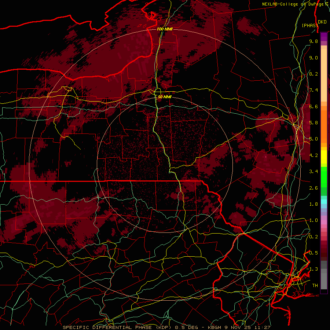Viewport: 330px width, 330px height.
Task: Click the bright green color bar segment
Action: (324, 177)
